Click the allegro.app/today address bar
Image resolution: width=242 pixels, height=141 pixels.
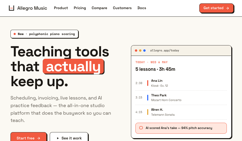pyautogui.click(x=164, y=50)
